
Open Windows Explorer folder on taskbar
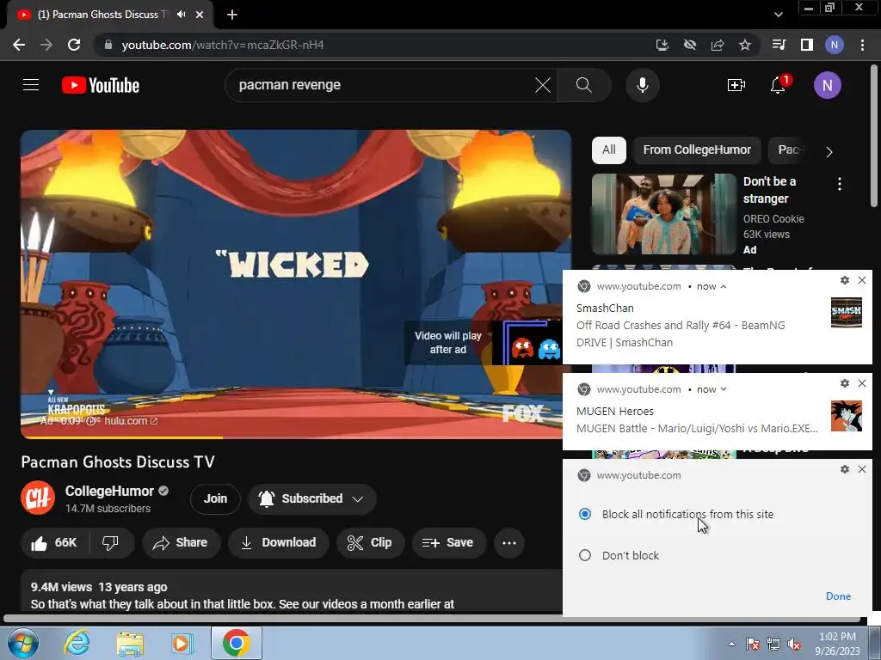pyautogui.click(x=131, y=643)
